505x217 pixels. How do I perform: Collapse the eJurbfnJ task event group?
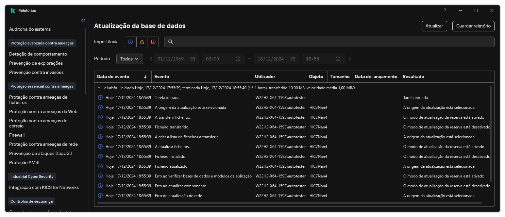coord(99,88)
